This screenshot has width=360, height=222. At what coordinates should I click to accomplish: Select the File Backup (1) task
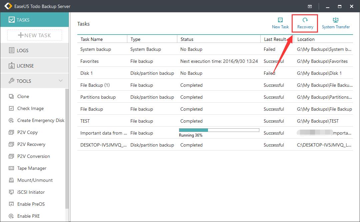pyautogui.click(x=215, y=85)
